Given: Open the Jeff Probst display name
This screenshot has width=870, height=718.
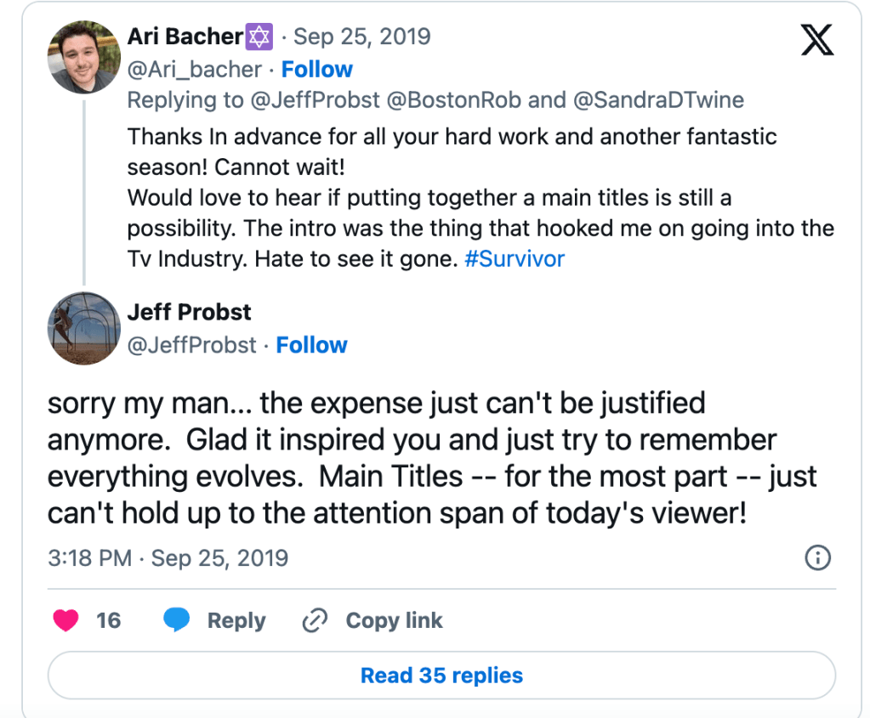Looking at the screenshot, I should [189, 312].
